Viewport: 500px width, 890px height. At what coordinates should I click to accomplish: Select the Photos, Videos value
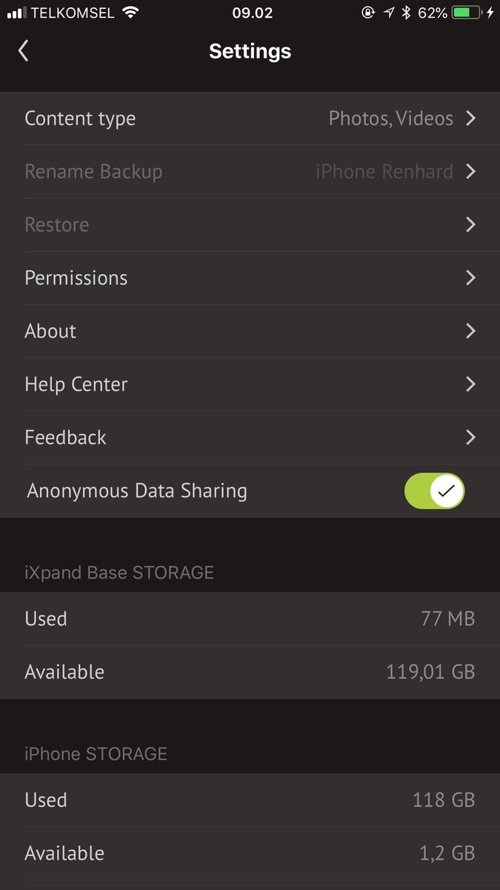coord(390,119)
